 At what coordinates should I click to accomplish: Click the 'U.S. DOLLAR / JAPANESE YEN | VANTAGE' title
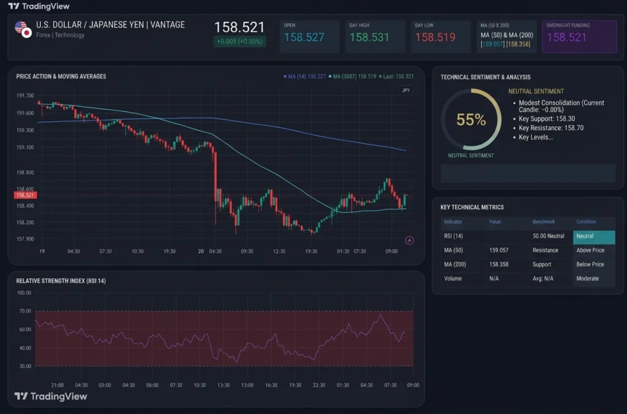click(110, 24)
